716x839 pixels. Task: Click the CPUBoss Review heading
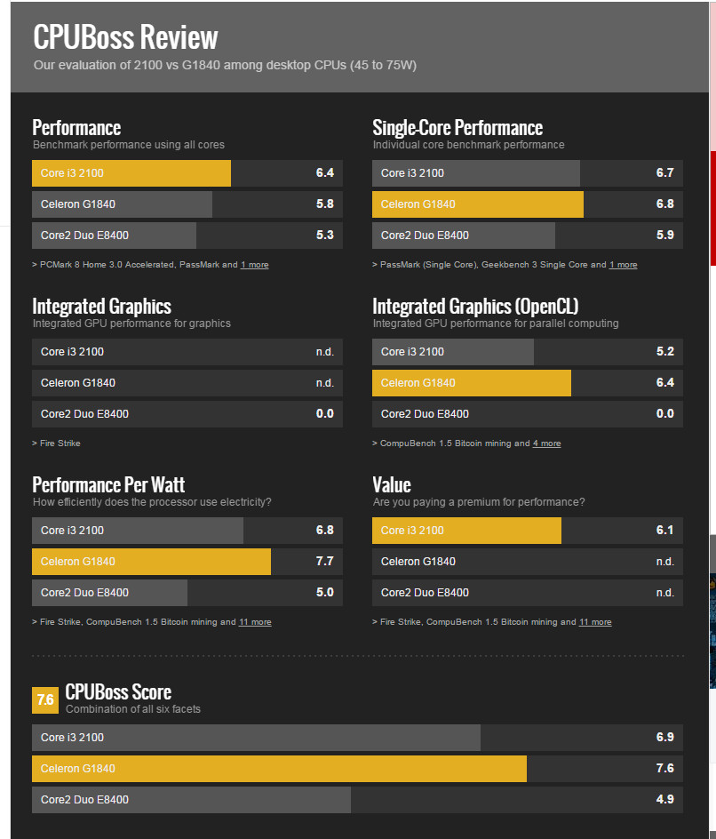click(125, 37)
